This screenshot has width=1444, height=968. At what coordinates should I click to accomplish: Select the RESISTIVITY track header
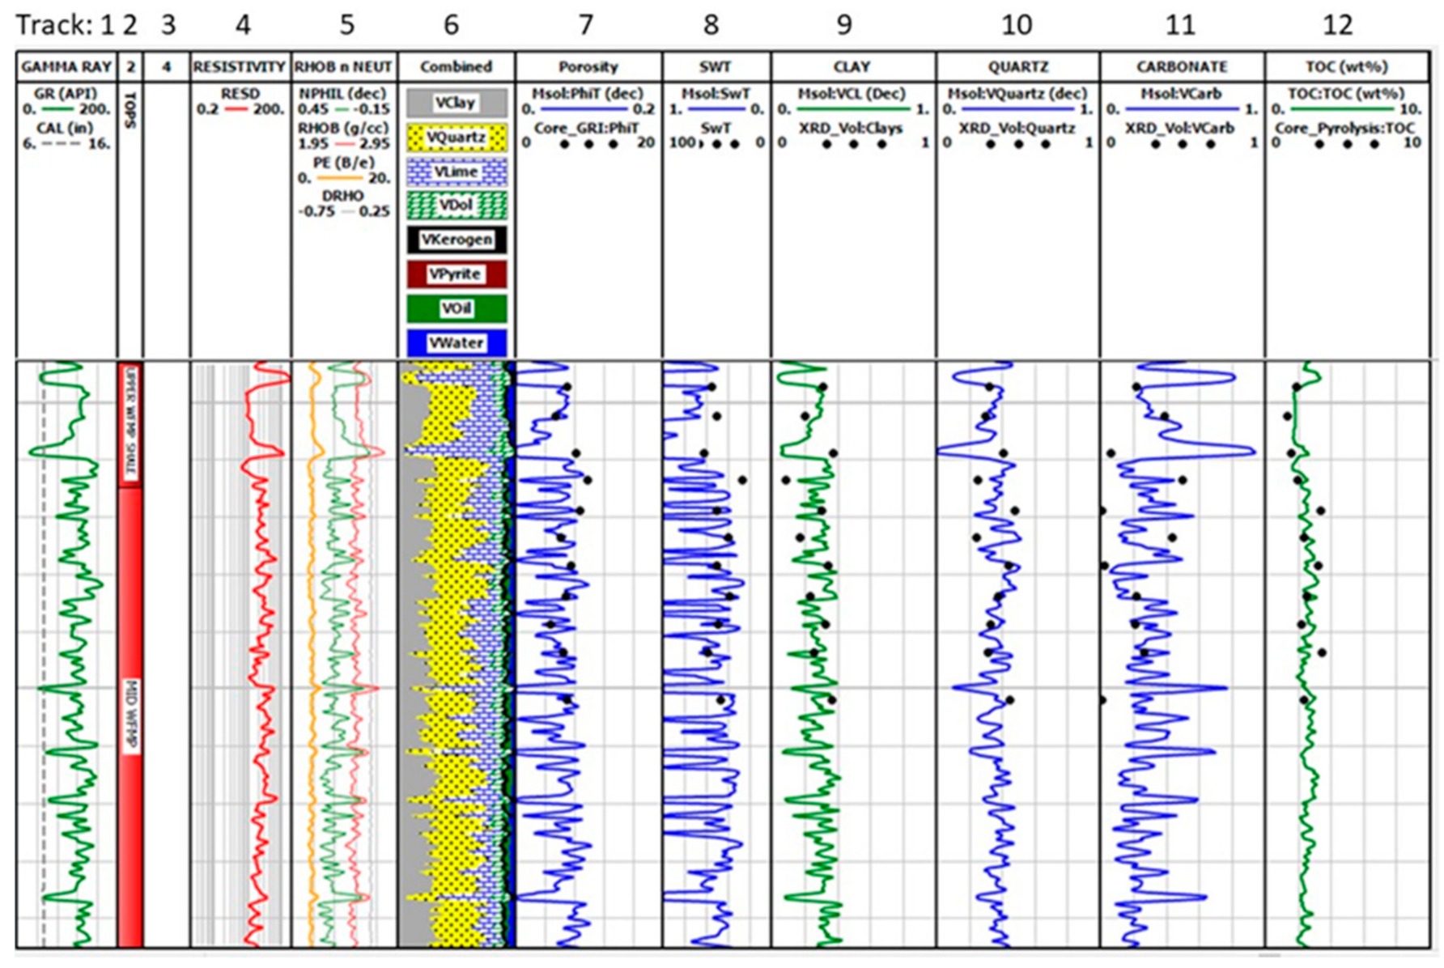tap(240, 66)
